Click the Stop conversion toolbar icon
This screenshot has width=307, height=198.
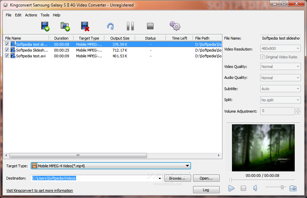(150, 26)
